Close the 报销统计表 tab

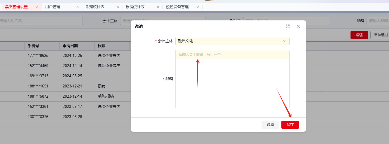tap(158, 7)
